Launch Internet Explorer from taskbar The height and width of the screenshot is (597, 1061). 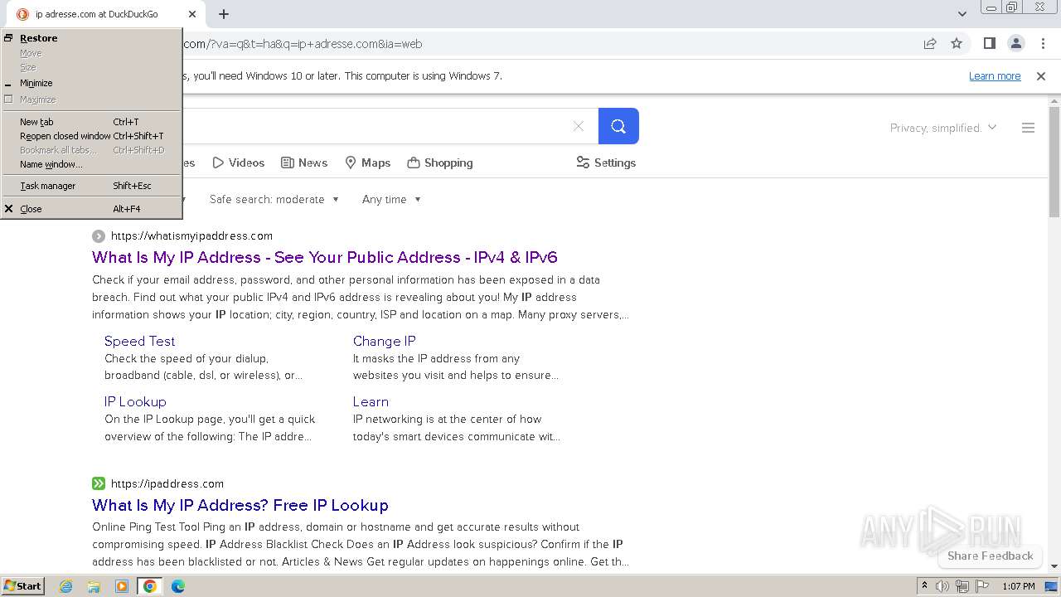coord(66,586)
